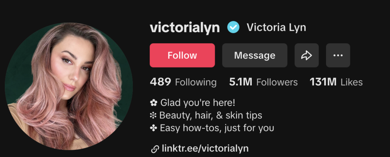
Task: Click the 131M Likes count
Action: coord(336,82)
